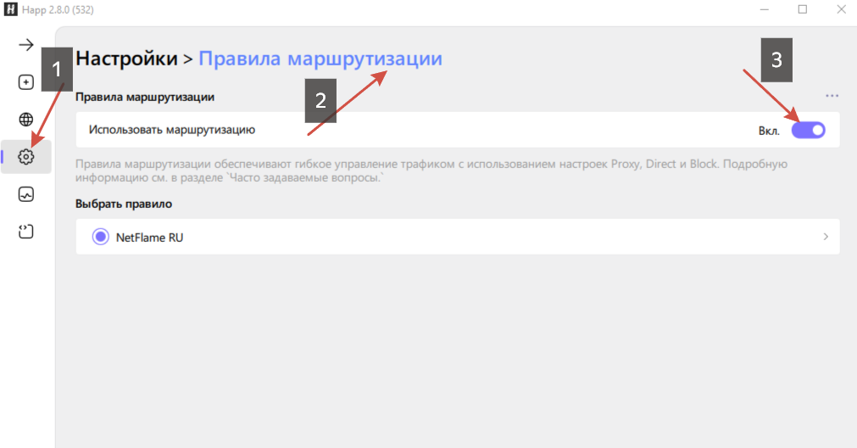Select the NetFlame RU radio button
Screen dimensions: 857x448
pyautogui.click(x=101, y=237)
